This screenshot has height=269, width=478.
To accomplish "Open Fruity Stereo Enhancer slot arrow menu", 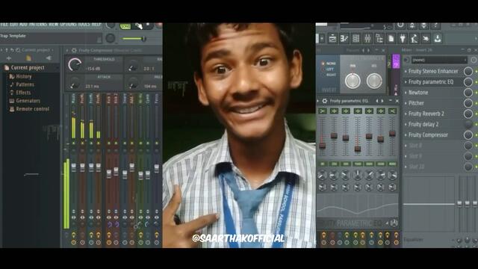I will coord(406,72).
